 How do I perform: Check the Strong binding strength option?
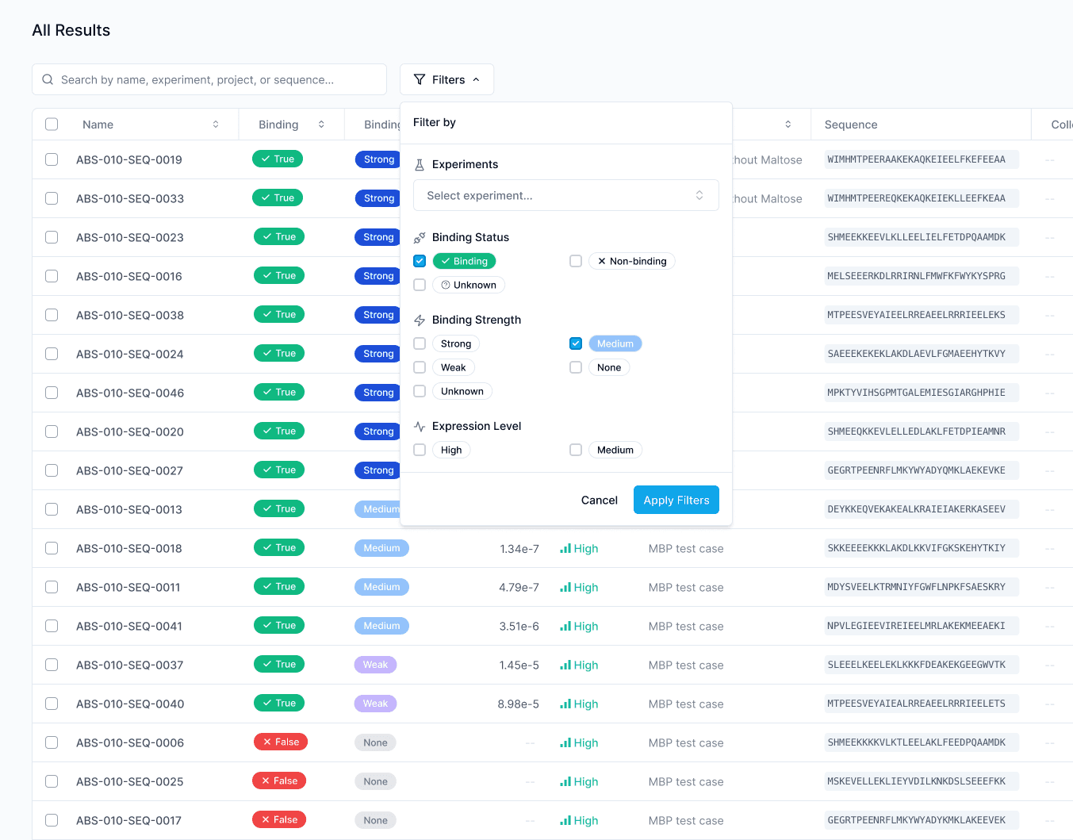pyautogui.click(x=420, y=343)
